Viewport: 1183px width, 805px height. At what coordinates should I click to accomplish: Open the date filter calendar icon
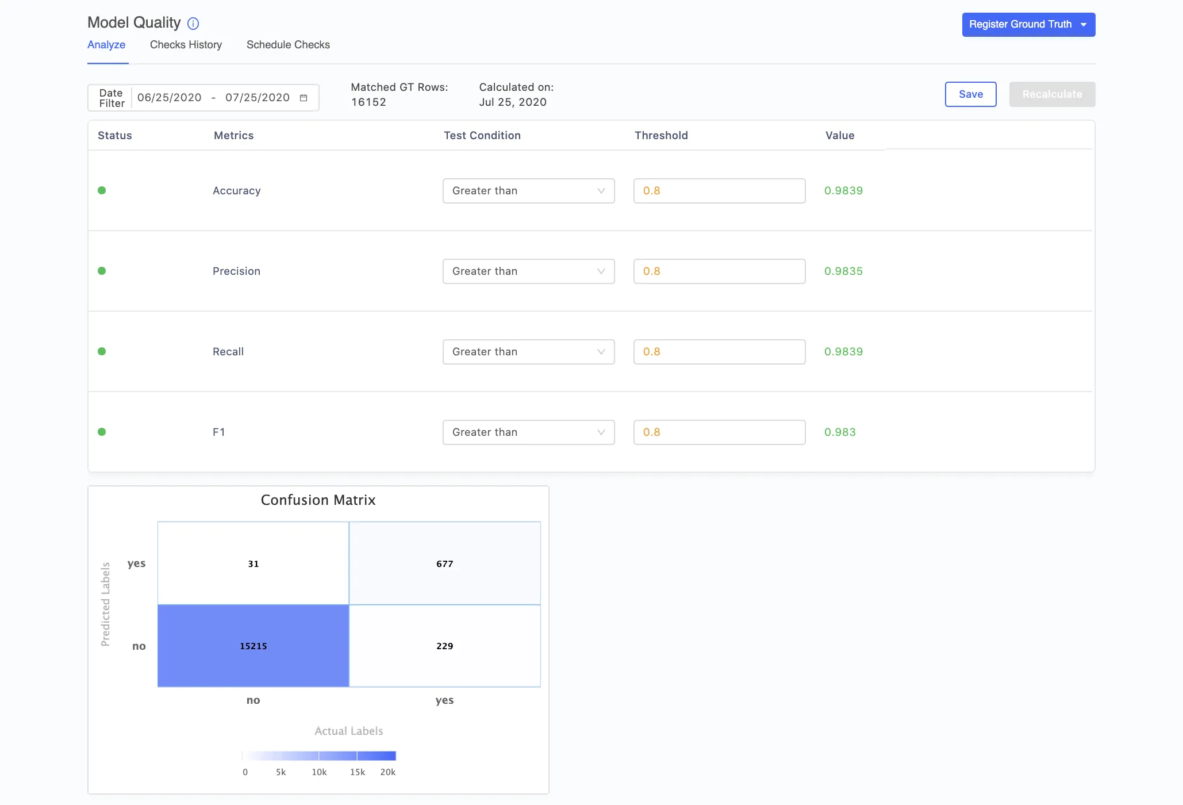click(304, 98)
